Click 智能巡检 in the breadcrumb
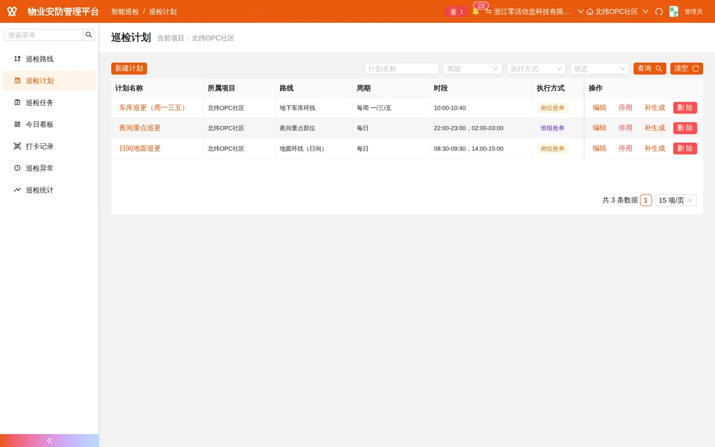The image size is (715, 447). pyautogui.click(x=125, y=11)
